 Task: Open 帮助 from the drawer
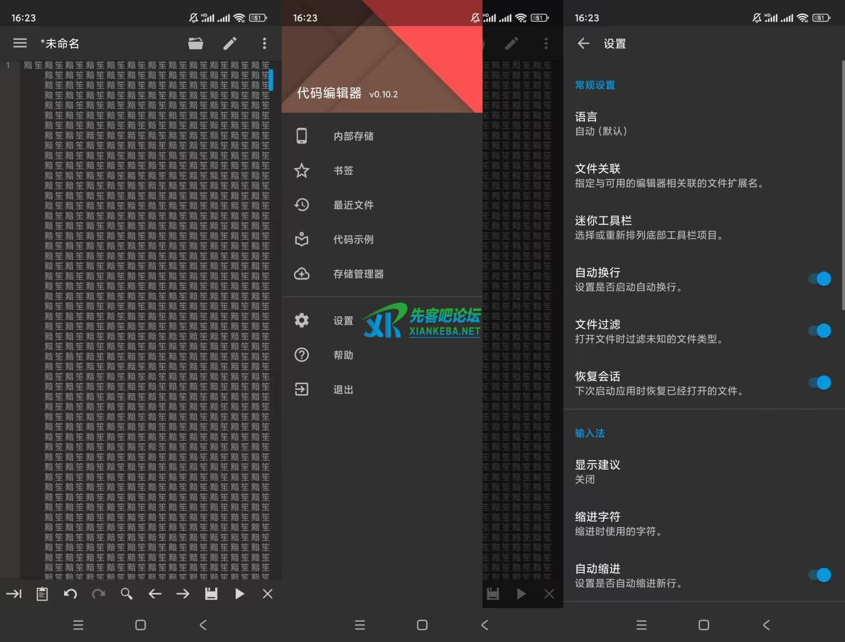pos(343,355)
